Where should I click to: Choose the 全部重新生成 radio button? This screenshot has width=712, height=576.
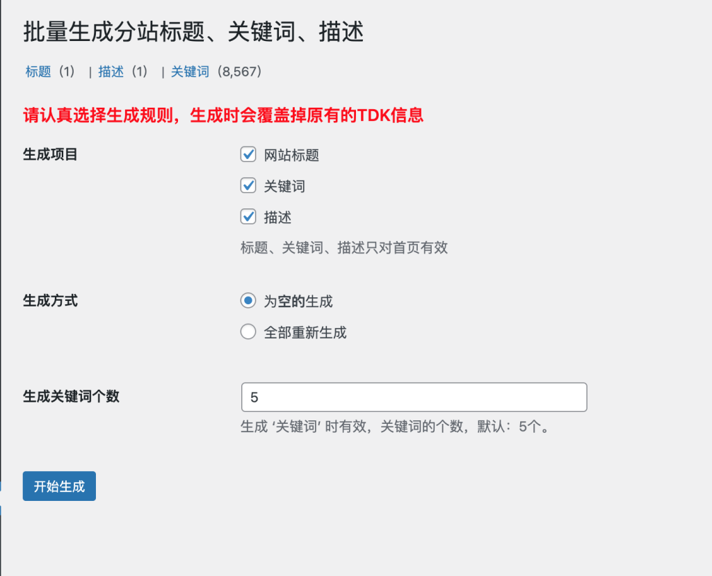tap(248, 332)
